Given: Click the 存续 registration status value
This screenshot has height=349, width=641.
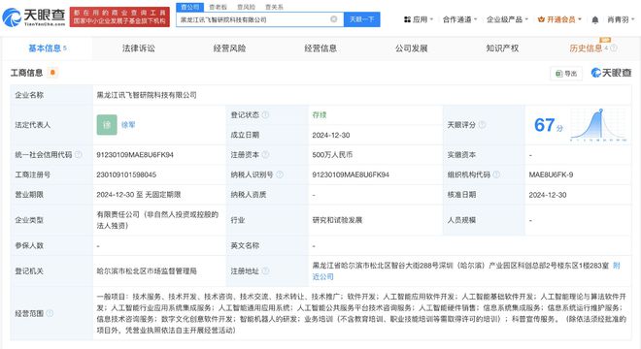Looking at the screenshot, I should pyautogui.click(x=320, y=115).
